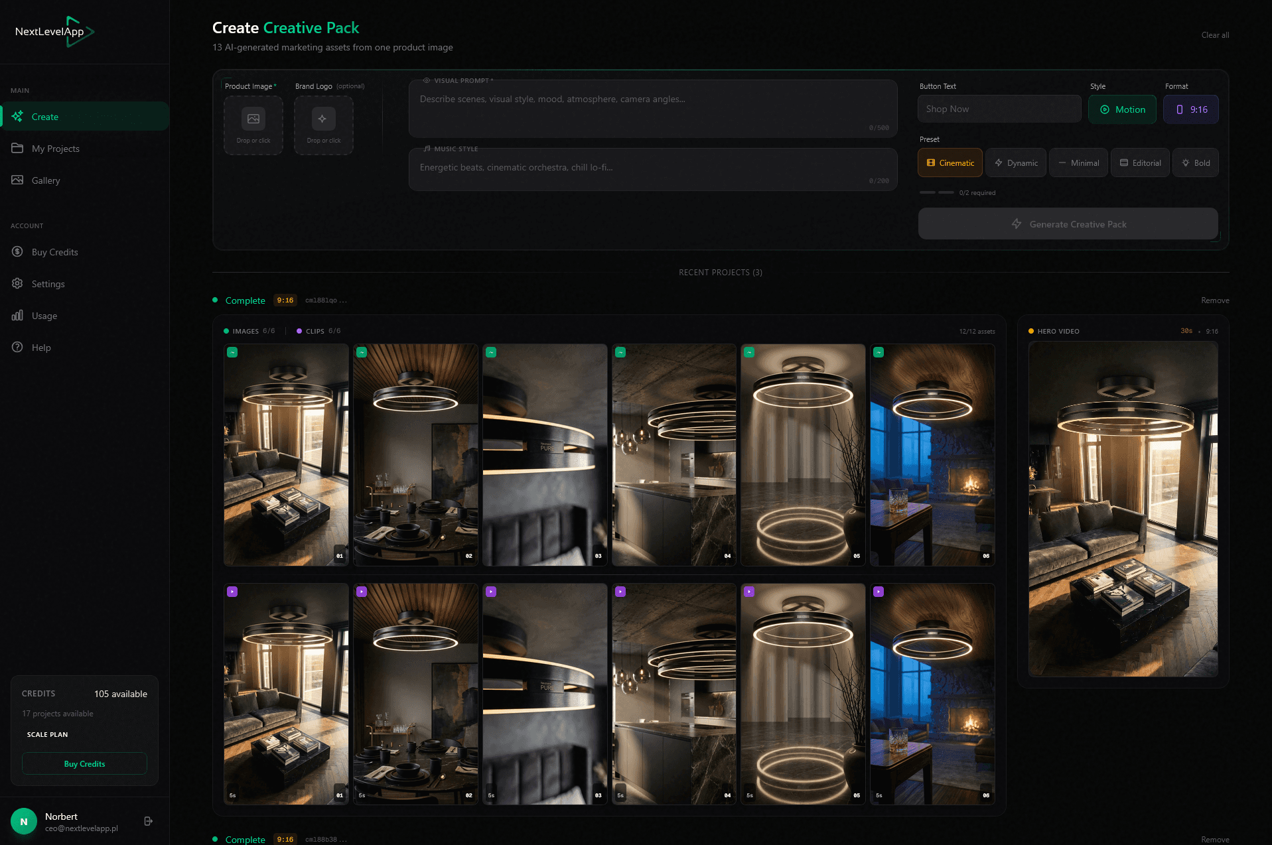Enable the Editorial preset

coord(1139,162)
